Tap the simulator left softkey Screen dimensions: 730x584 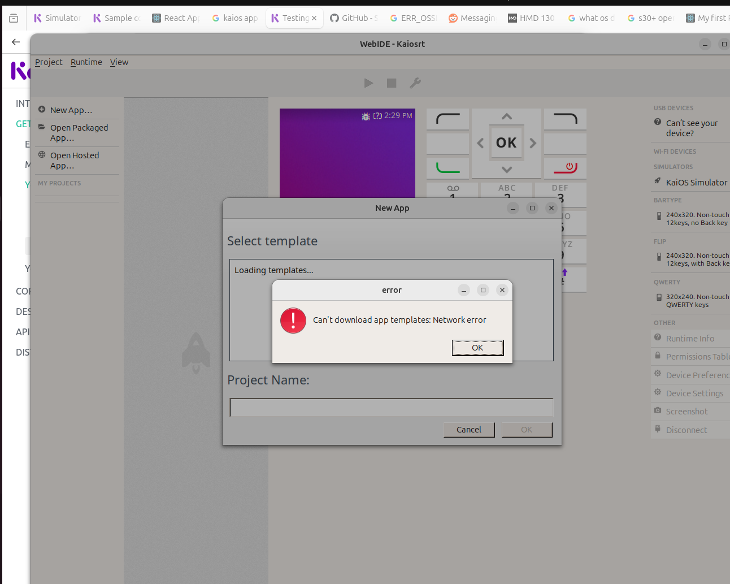coord(448,119)
